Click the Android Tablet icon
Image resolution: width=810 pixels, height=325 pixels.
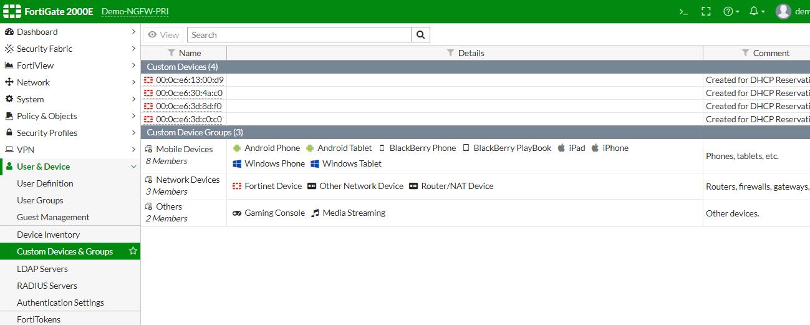(310, 148)
